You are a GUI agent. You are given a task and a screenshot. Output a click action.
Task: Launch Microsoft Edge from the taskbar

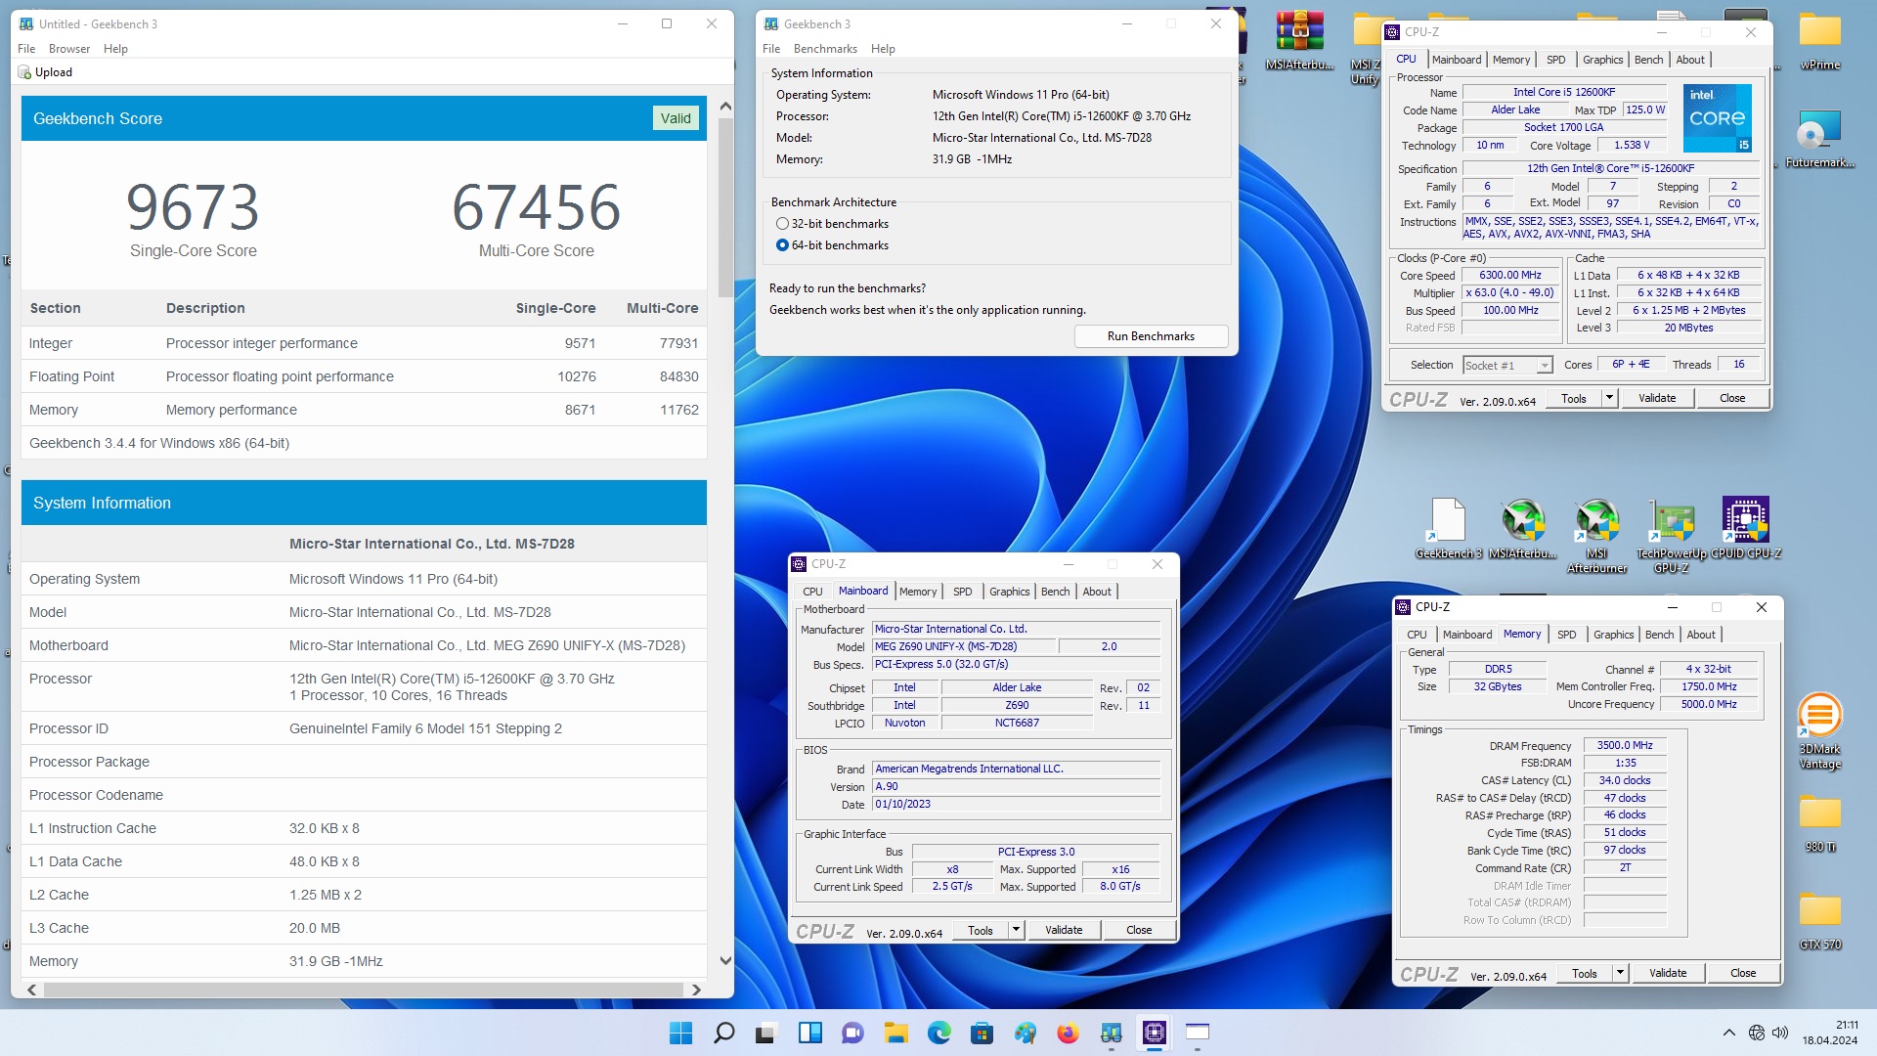pos(938,1033)
